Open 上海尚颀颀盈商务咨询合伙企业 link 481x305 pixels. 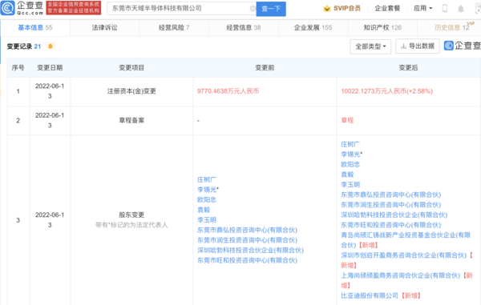tap(401, 275)
